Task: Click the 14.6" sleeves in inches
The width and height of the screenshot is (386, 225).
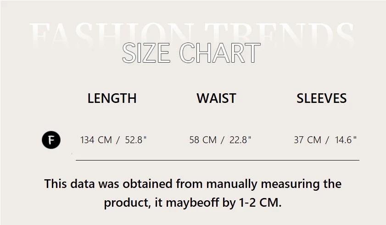Action: point(346,140)
